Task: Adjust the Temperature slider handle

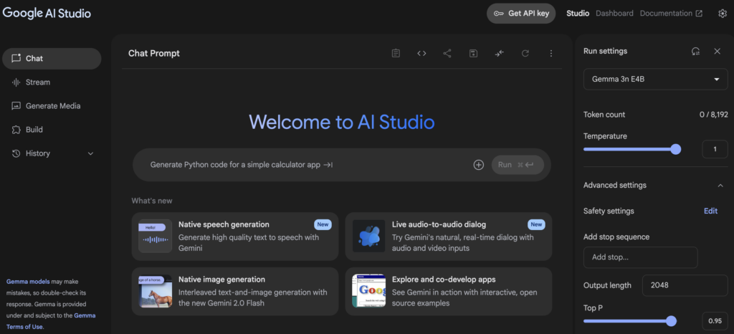Action: pos(675,149)
